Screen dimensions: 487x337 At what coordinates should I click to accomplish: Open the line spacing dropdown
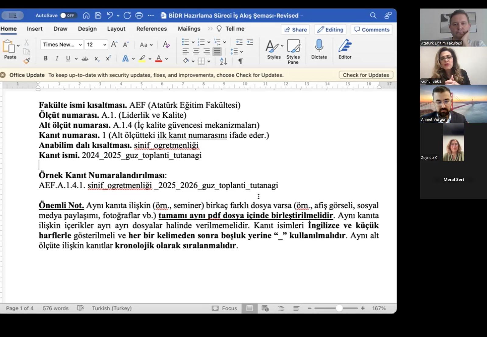point(236,51)
